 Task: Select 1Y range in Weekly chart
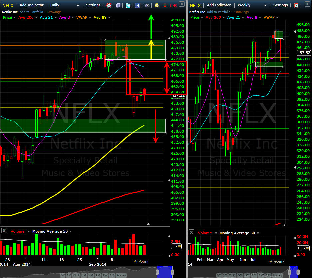pos(225,275)
